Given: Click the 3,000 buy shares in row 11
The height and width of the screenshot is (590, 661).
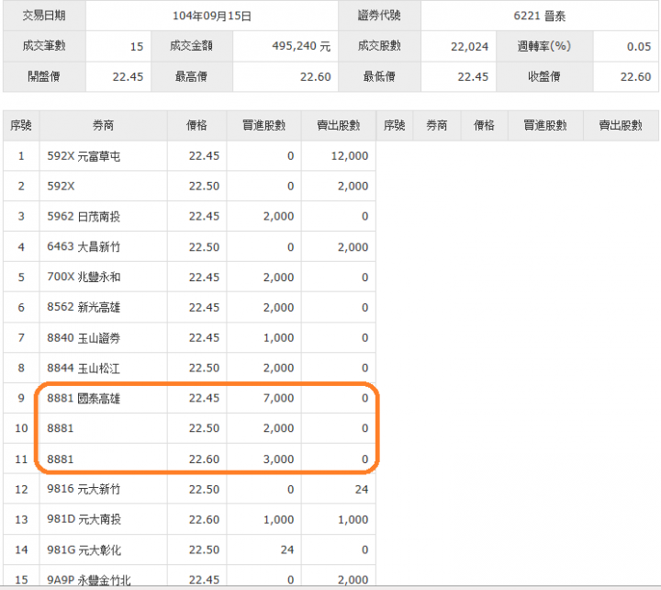Looking at the screenshot, I should pos(279,460).
